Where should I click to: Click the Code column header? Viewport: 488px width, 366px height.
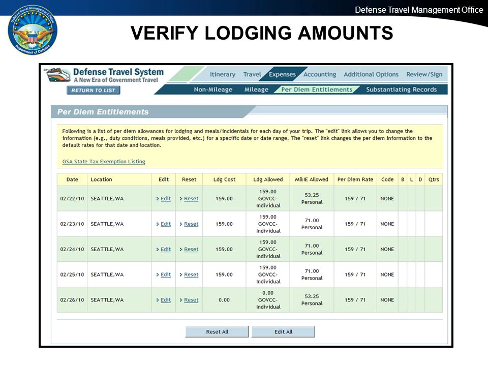(387, 179)
